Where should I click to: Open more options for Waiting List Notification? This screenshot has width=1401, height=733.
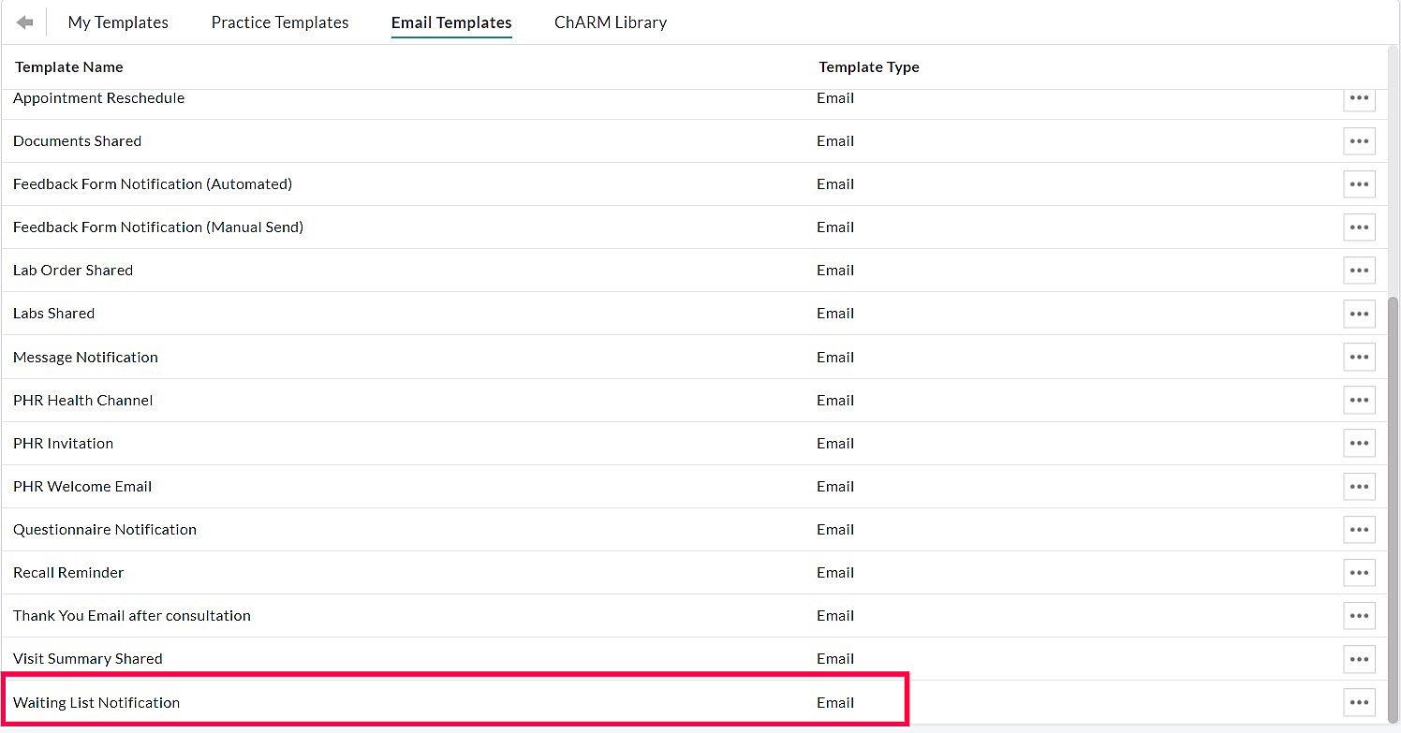(1359, 702)
